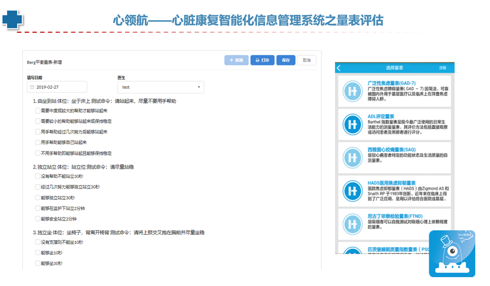
Task: Click the 填写日期 field label
Action: [35, 78]
